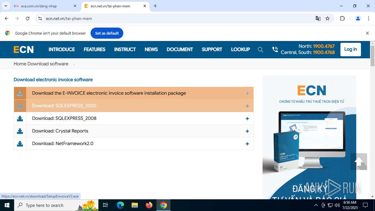Show hidden system tray icons
Screen dimensions: 375x211
(316, 205)
